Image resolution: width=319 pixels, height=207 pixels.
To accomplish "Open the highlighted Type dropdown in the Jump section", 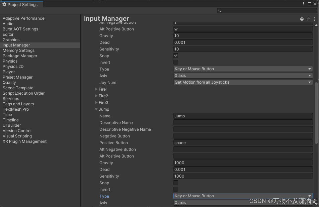I will tap(243, 196).
